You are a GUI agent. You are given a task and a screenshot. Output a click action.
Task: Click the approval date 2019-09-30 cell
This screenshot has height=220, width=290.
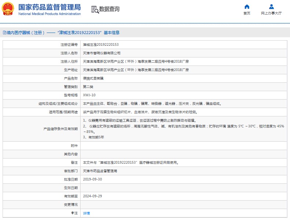tap(92, 179)
